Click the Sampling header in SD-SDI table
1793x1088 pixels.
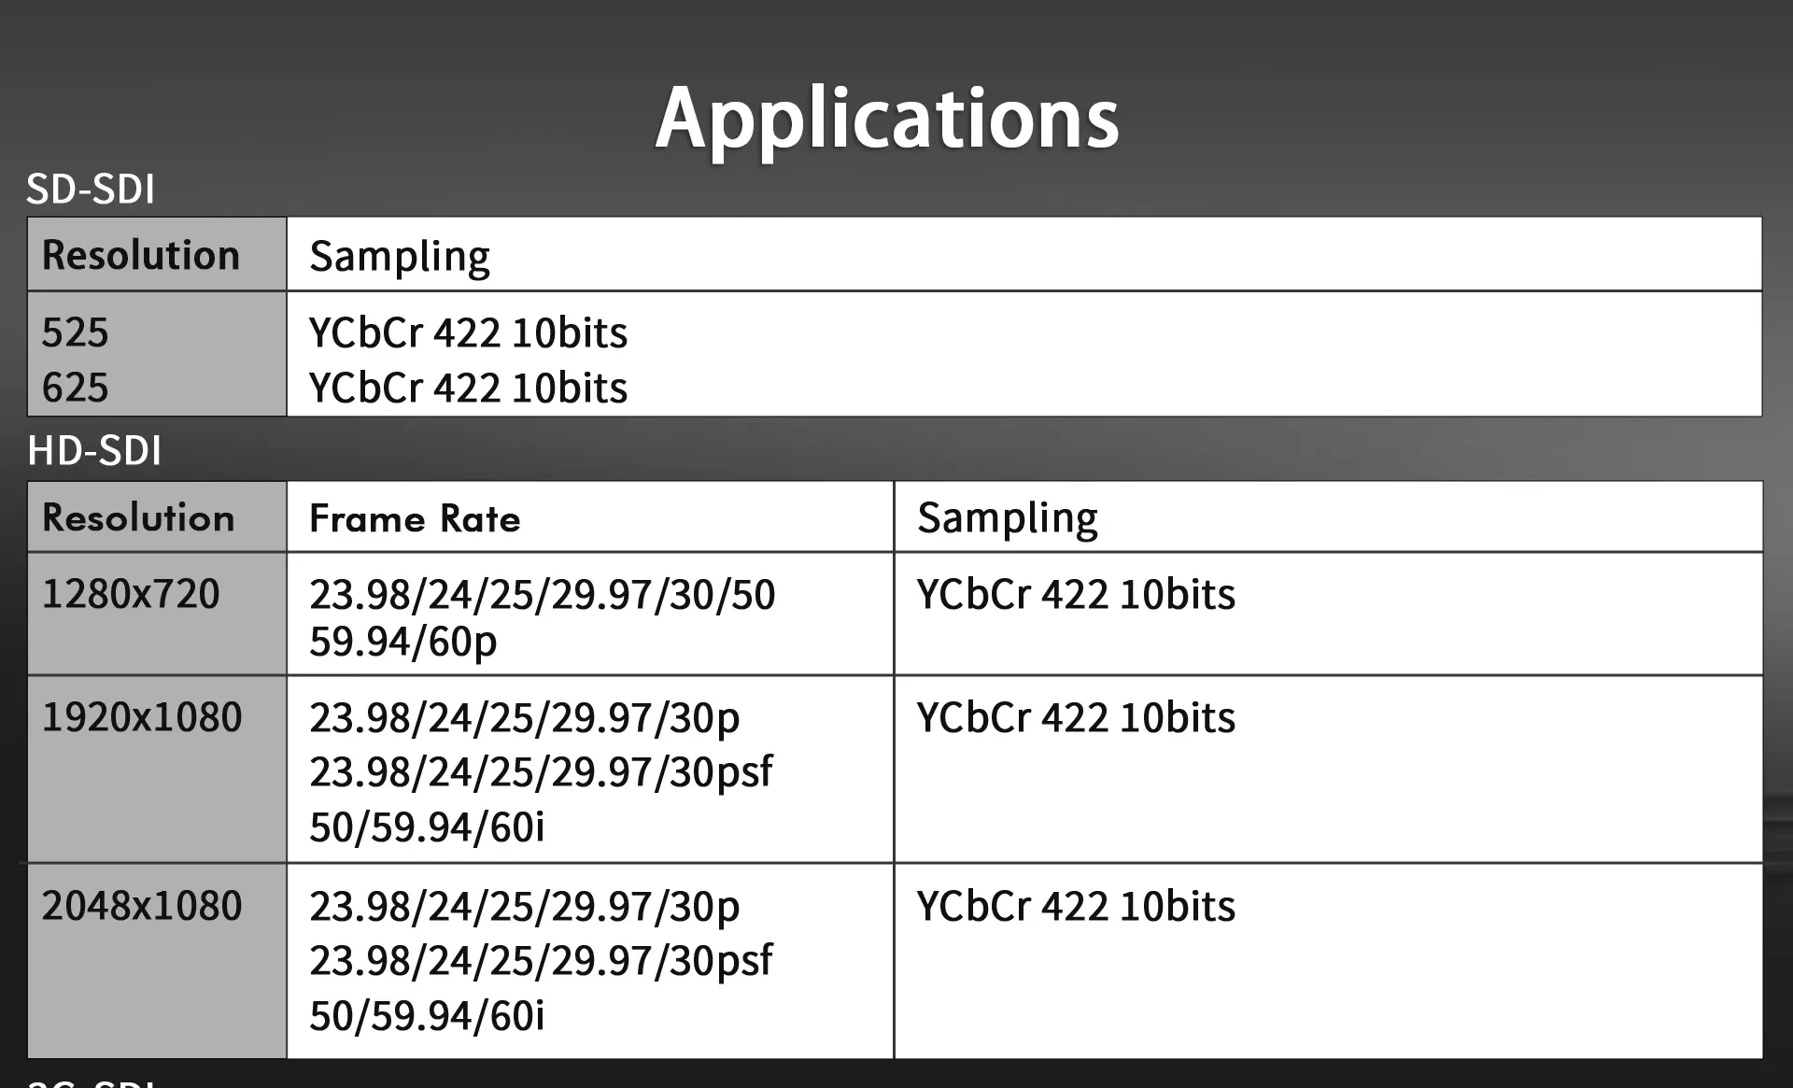click(400, 256)
